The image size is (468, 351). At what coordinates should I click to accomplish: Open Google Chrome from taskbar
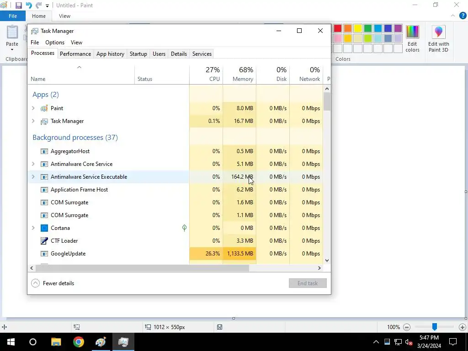(79, 342)
